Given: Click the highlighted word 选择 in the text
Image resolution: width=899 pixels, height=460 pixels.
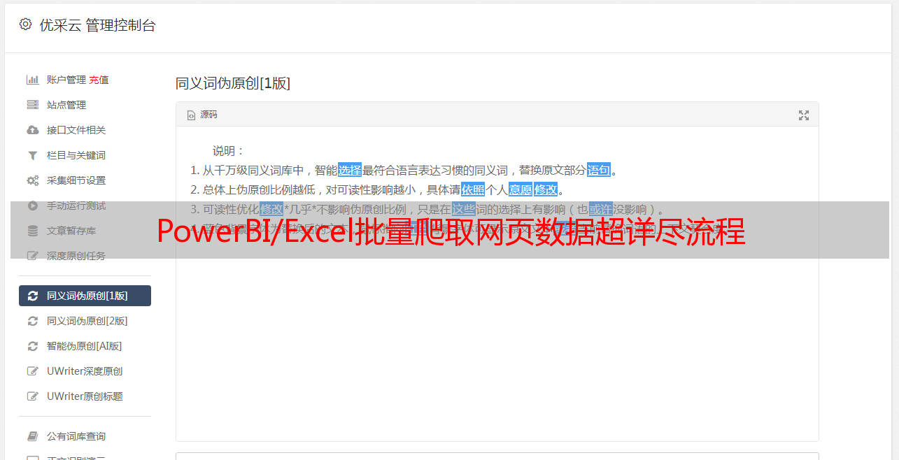Looking at the screenshot, I should (x=350, y=170).
